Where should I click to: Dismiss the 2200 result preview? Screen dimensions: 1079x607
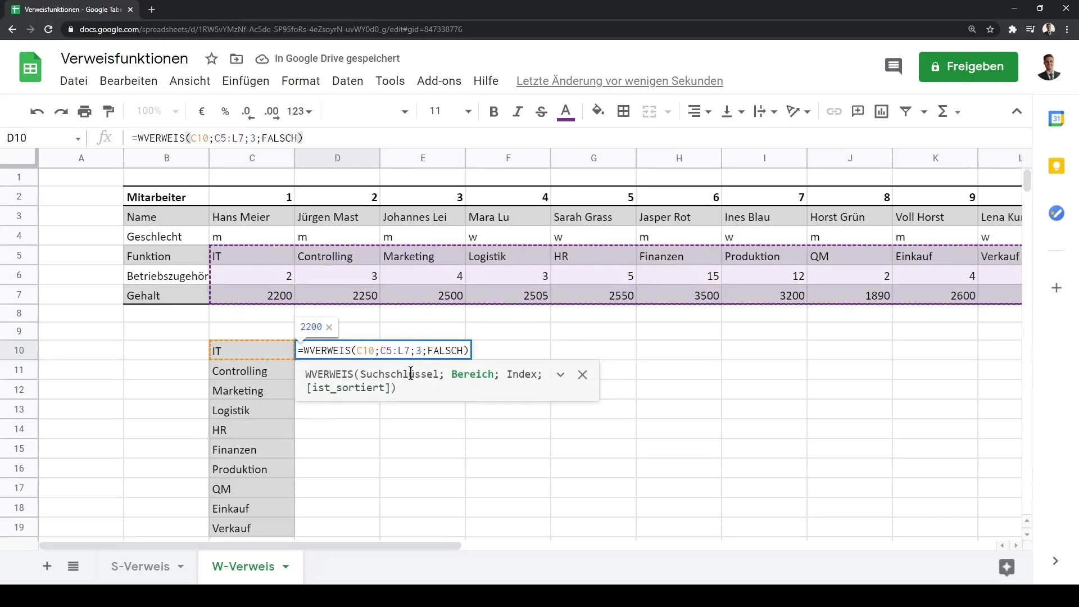tap(329, 327)
